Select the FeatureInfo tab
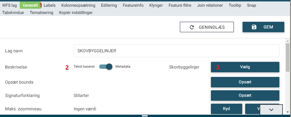This screenshot has height=117, width=291. pos(133,5)
